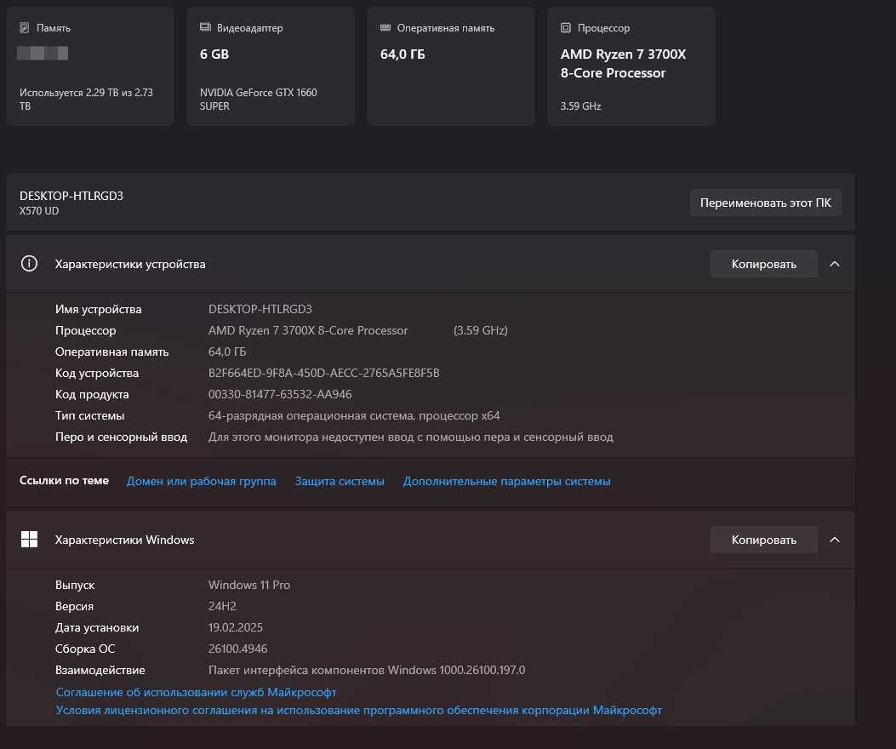Click the Сборка ОС value 26100.4946

point(237,649)
